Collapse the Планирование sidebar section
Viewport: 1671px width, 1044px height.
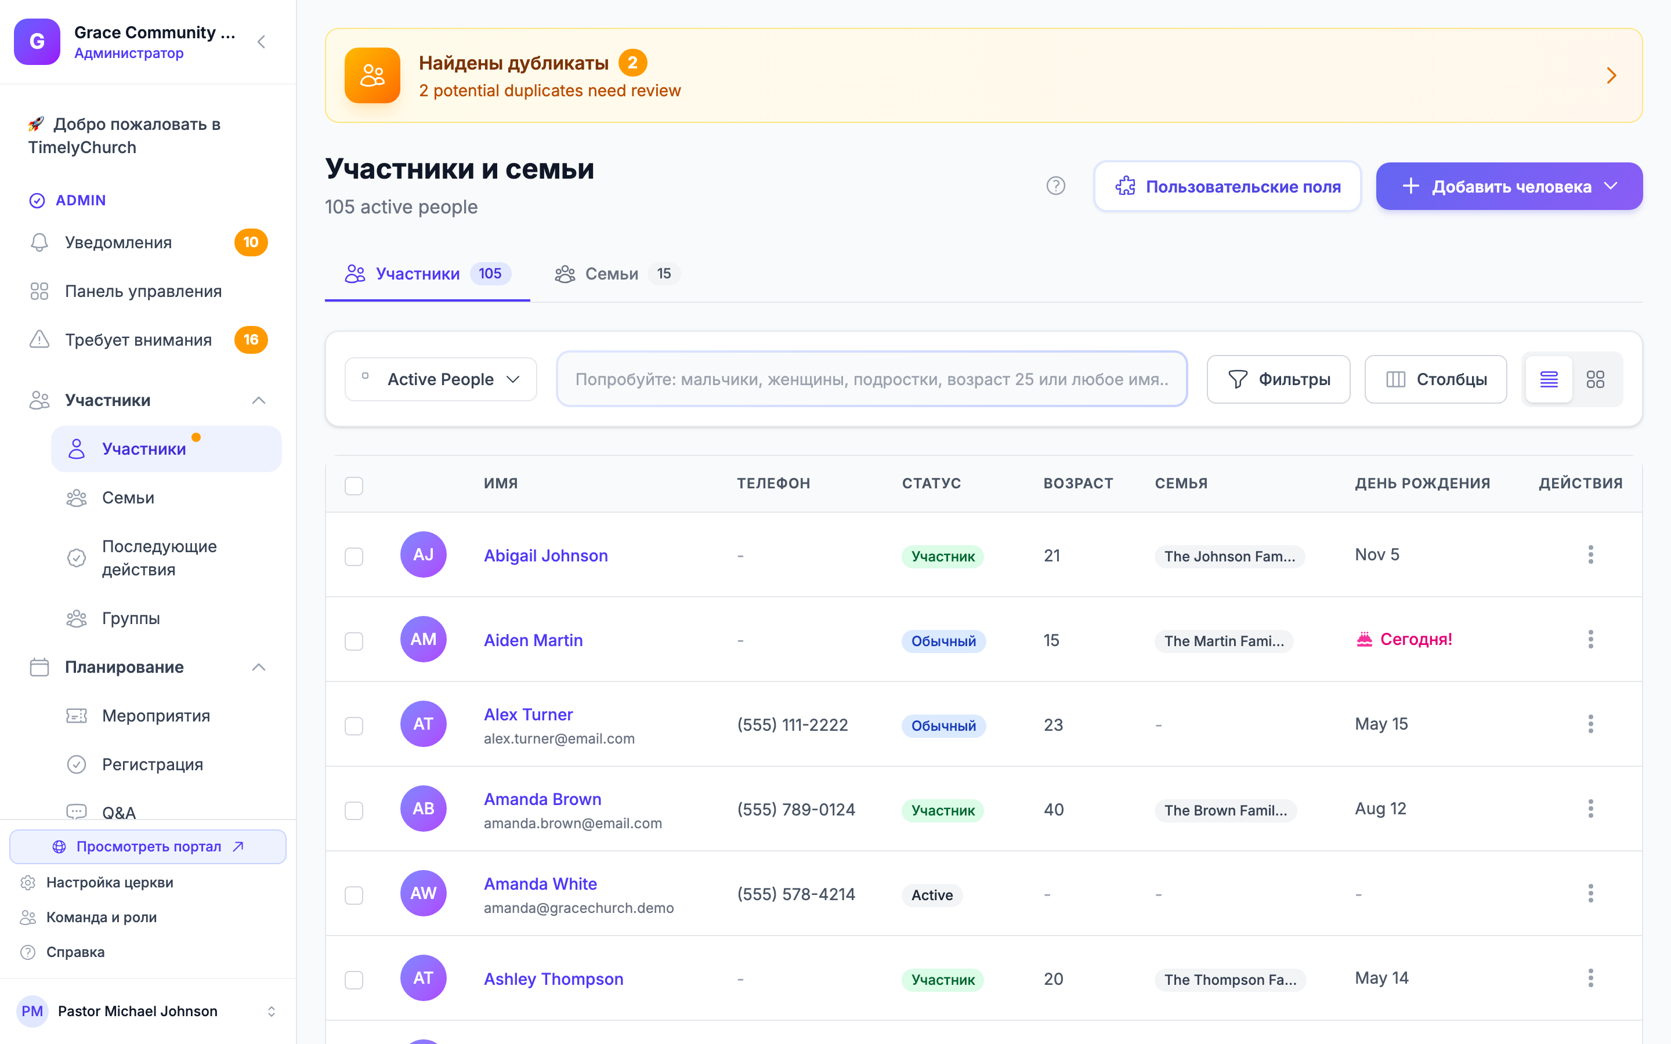coord(259,667)
